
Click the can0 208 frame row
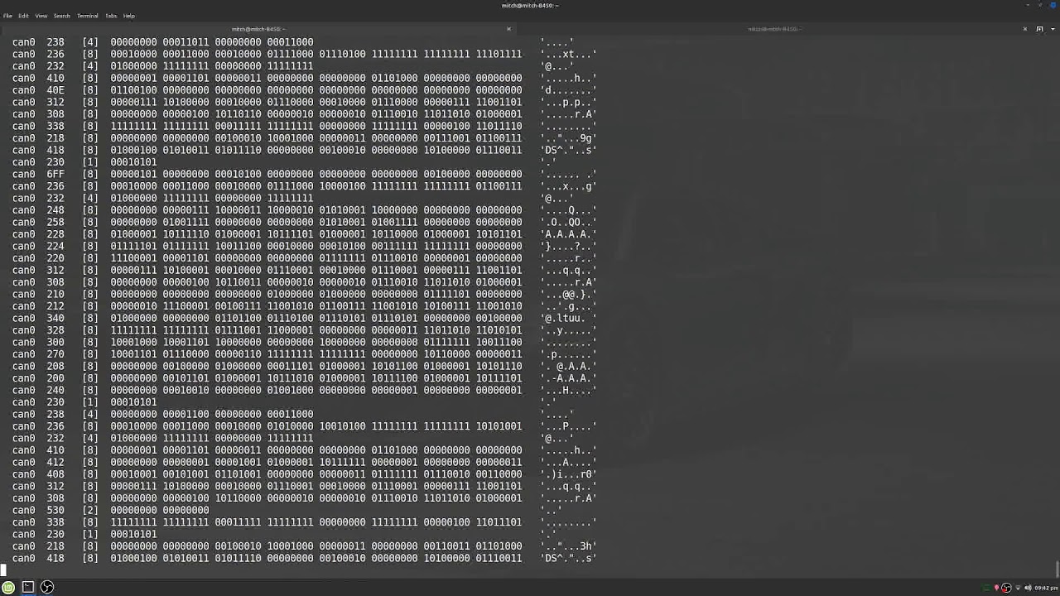(x=304, y=366)
